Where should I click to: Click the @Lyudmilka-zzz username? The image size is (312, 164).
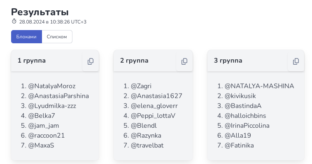[52, 106]
